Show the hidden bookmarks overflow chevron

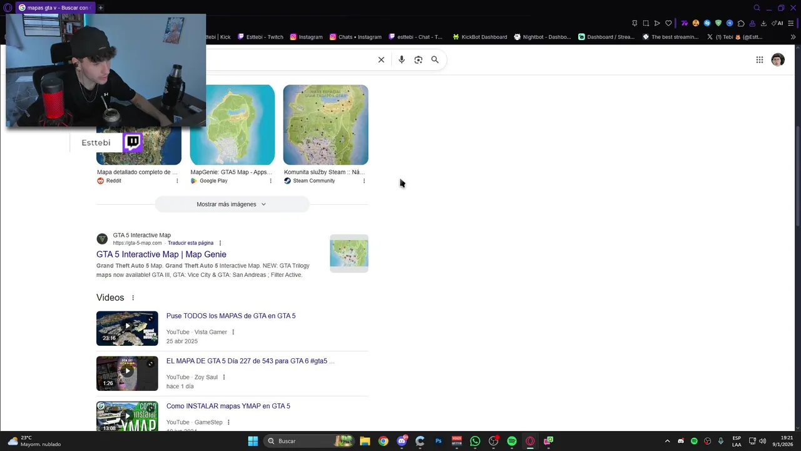pos(793,37)
